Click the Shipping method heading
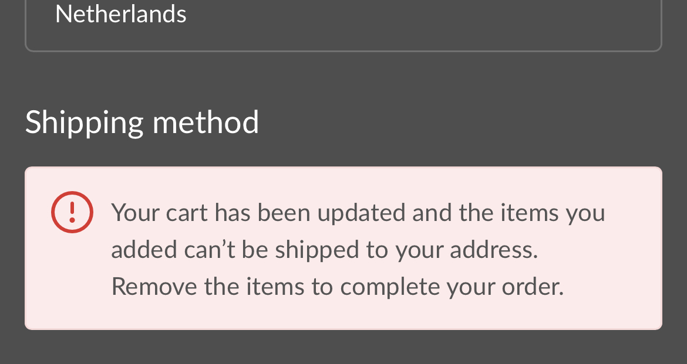This screenshot has width=687, height=364. coord(142,122)
